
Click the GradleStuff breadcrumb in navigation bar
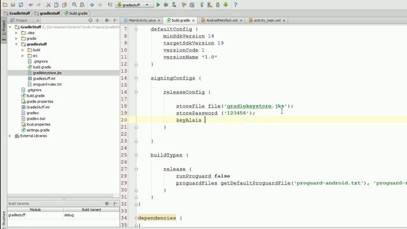pos(17,13)
